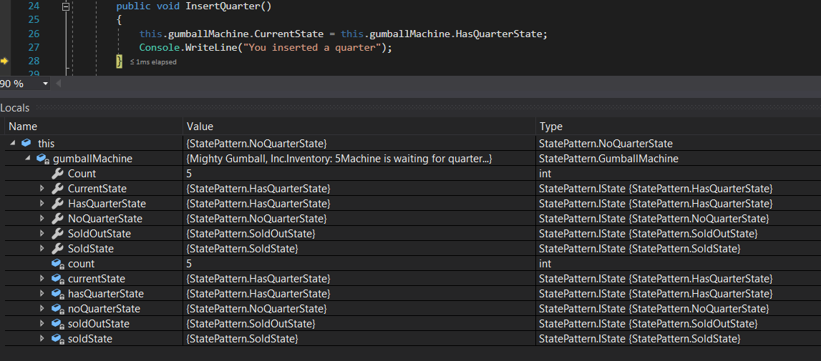Click the wrench icon beside CurrentState
Viewport: 821px width, 361px height.
pyautogui.click(x=57, y=188)
